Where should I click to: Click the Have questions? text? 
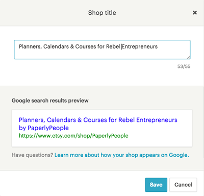tap(32, 155)
